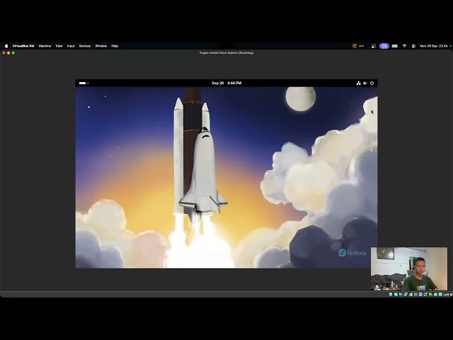This screenshot has width=453, height=340.
Task: Click VirtualBox USB devices status icon
Action: (411, 295)
